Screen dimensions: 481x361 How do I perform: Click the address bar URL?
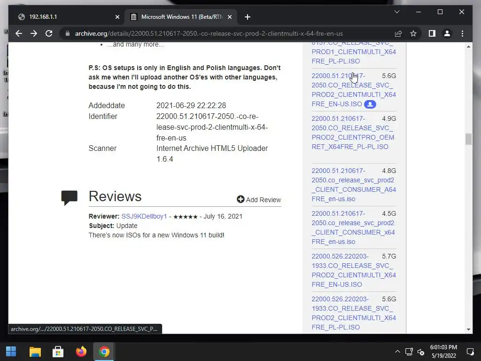tap(209, 33)
